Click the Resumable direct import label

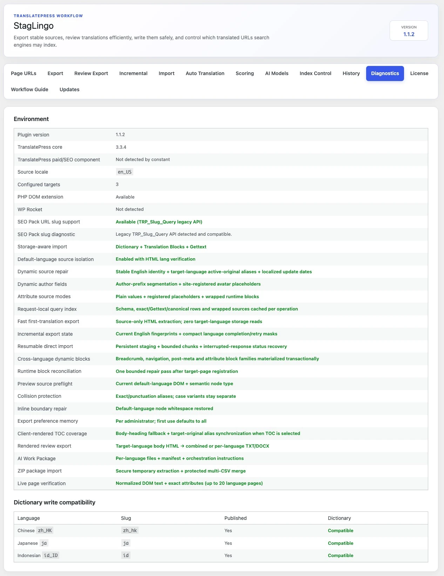coord(45,346)
